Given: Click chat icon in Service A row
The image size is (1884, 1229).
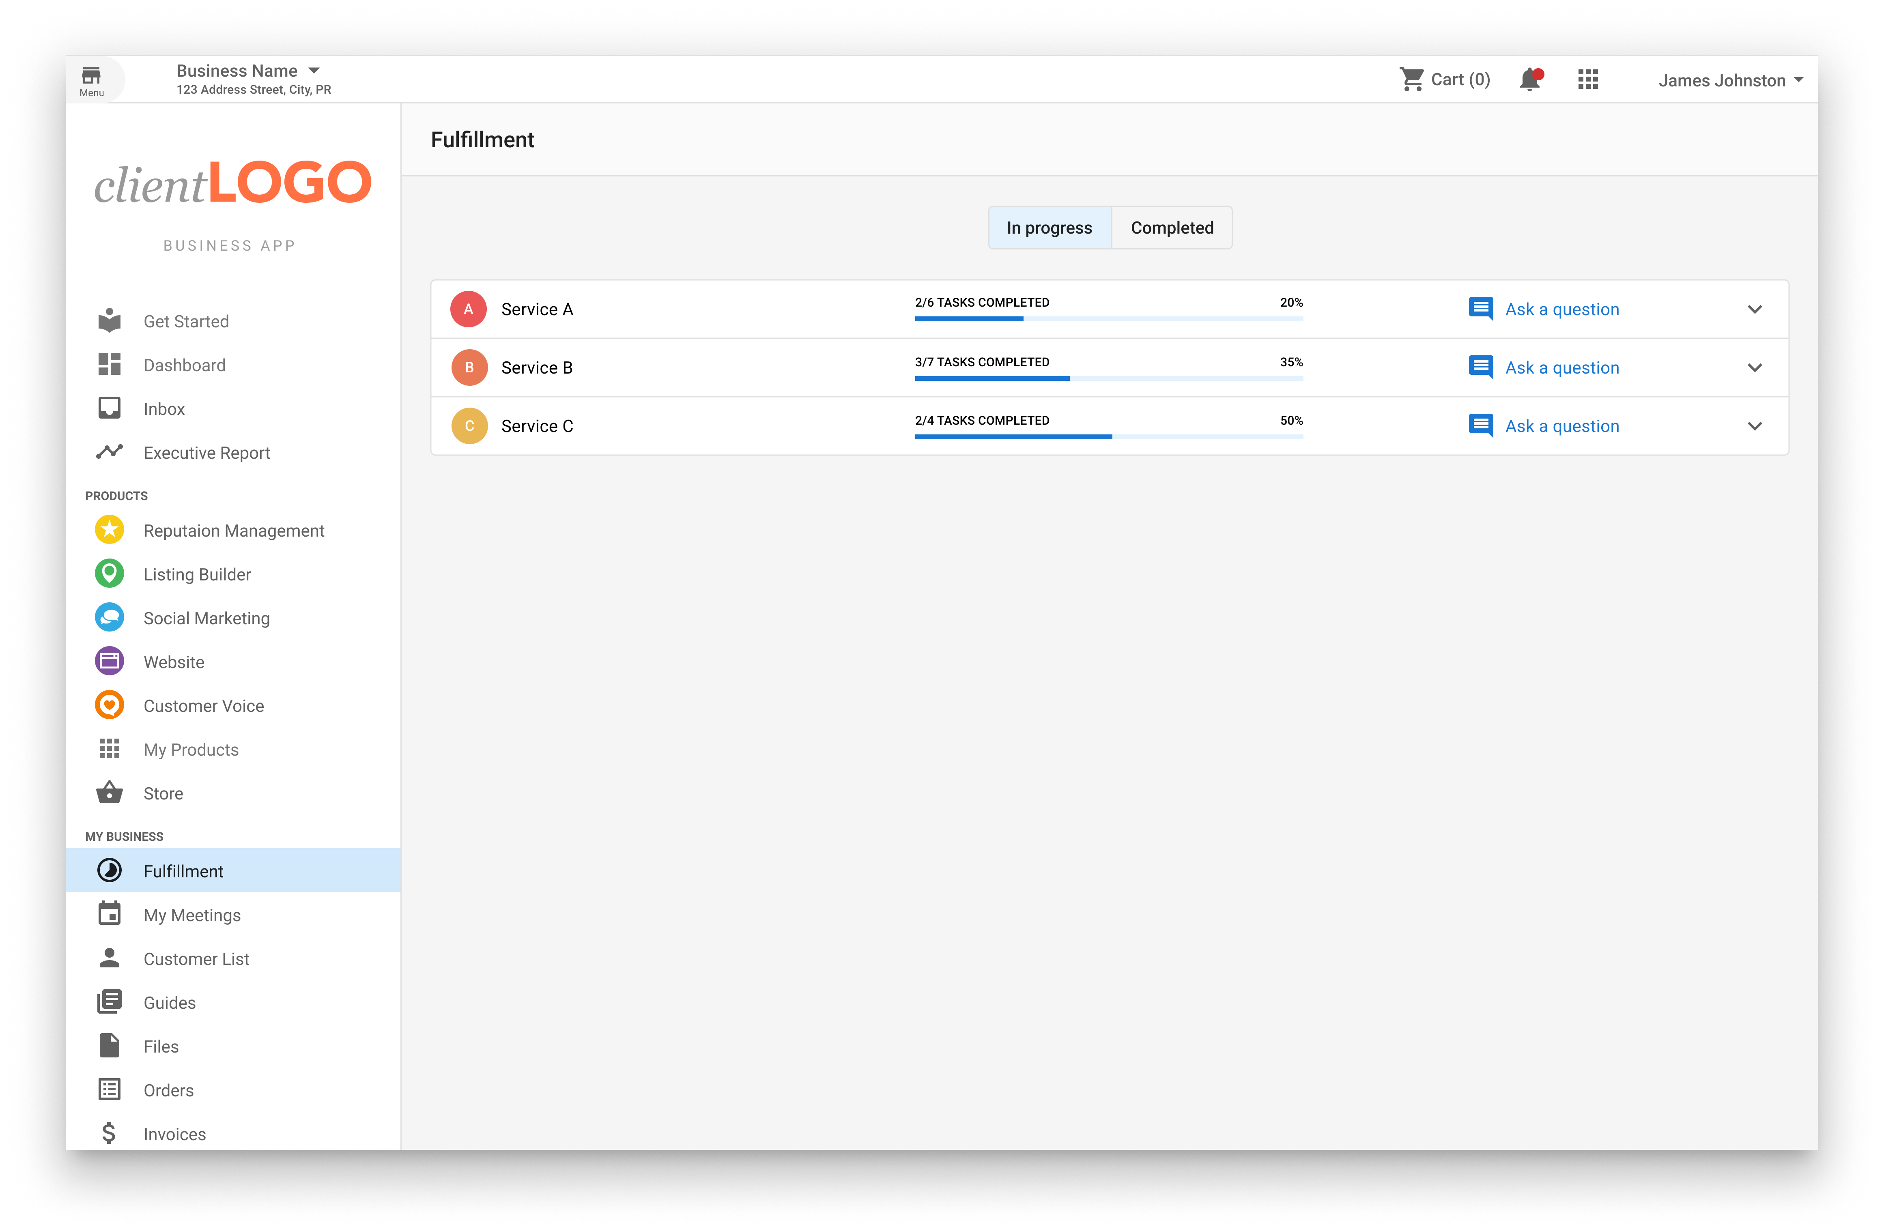Looking at the screenshot, I should coord(1481,309).
